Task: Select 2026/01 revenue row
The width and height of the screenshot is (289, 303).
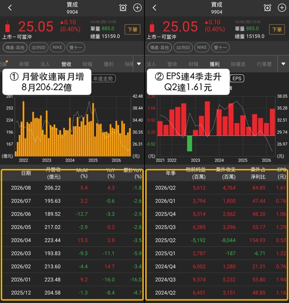Action: 72,279
